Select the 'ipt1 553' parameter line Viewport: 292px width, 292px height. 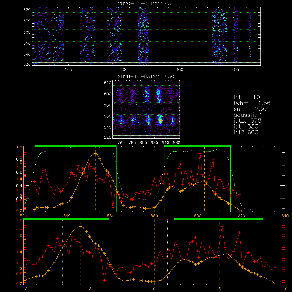[246, 127]
